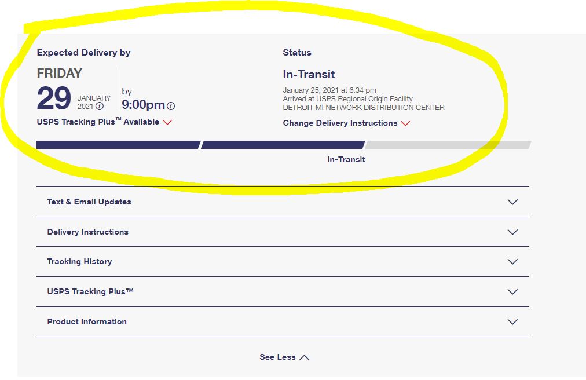Expand USPS Tracking Plus™ chevron arrow
This screenshot has height=380, width=586.
coord(512,292)
